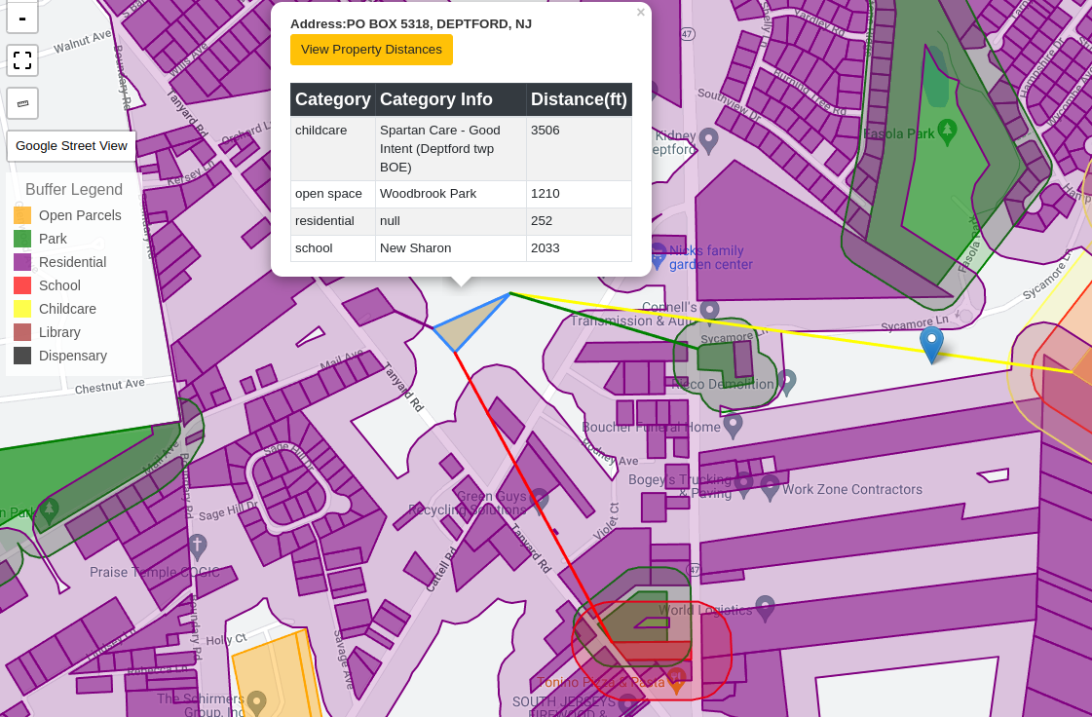Click the World Logistics location pin
The width and height of the screenshot is (1092, 717).
coord(766,608)
